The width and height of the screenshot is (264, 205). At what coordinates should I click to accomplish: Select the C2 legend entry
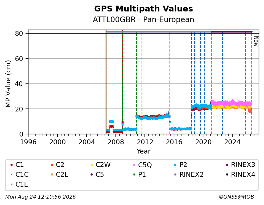pyautogui.click(x=57, y=165)
